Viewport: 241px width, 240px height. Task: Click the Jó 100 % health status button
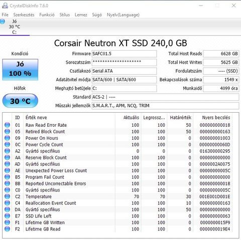[20, 70]
